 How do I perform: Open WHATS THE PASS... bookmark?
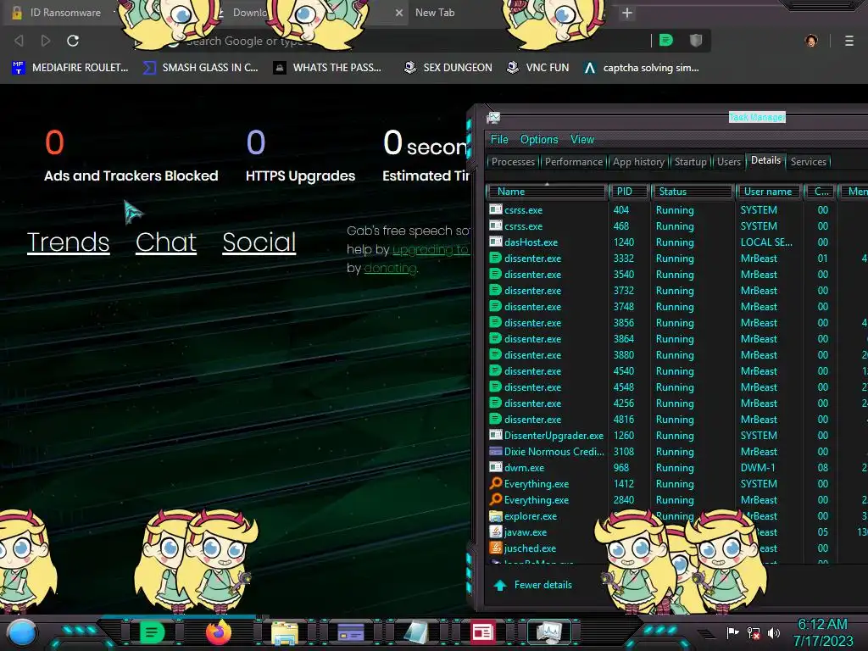(x=327, y=68)
